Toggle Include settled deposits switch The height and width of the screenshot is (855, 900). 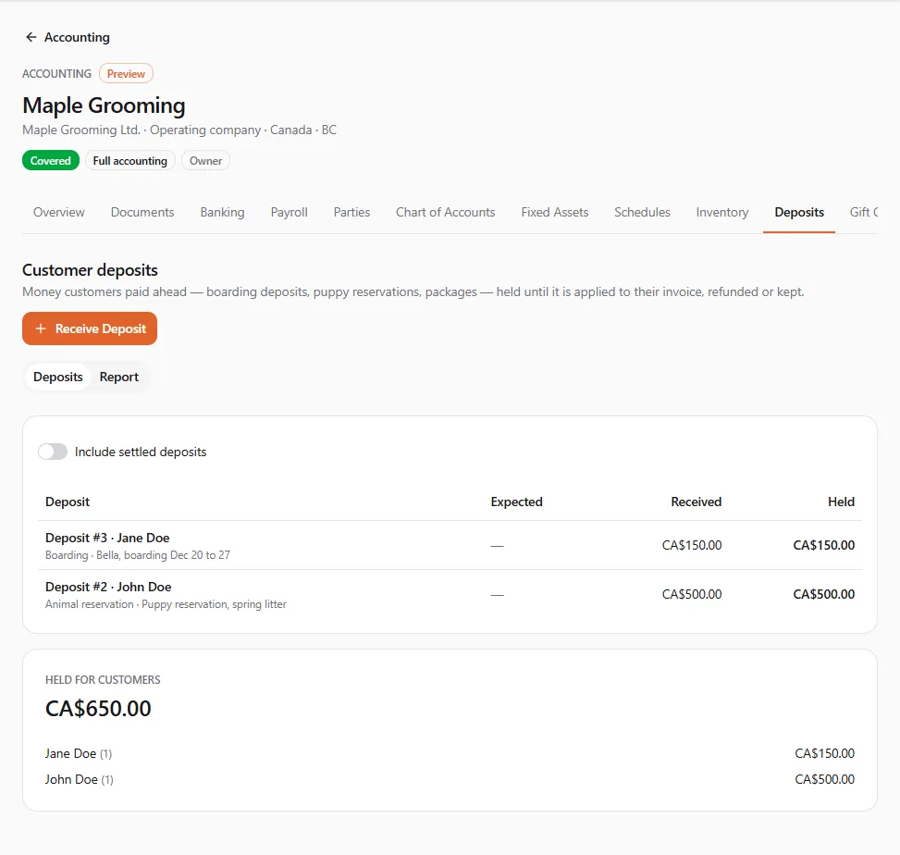click(53, 452)
